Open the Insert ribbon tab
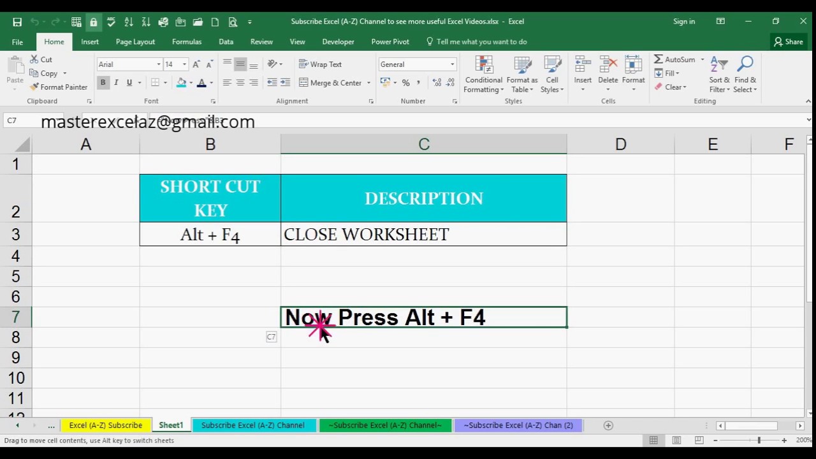This screenshot has width=816, height=459. click(90, 41)
